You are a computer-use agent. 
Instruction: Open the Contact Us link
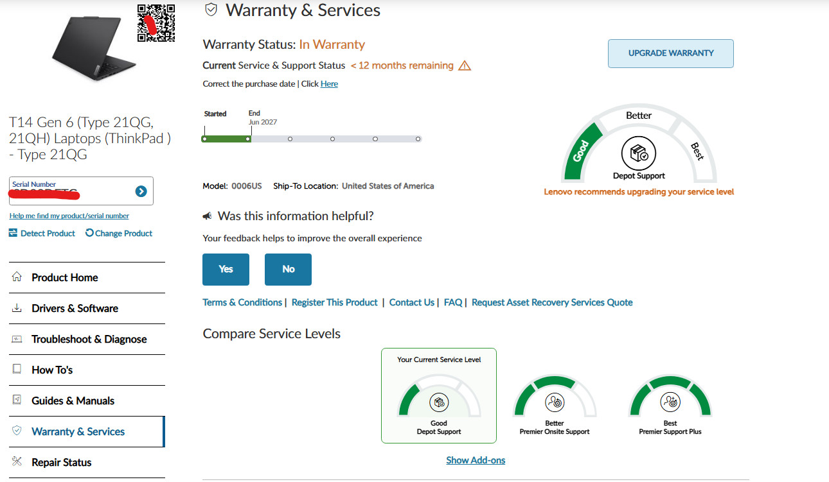click(412, 302)
